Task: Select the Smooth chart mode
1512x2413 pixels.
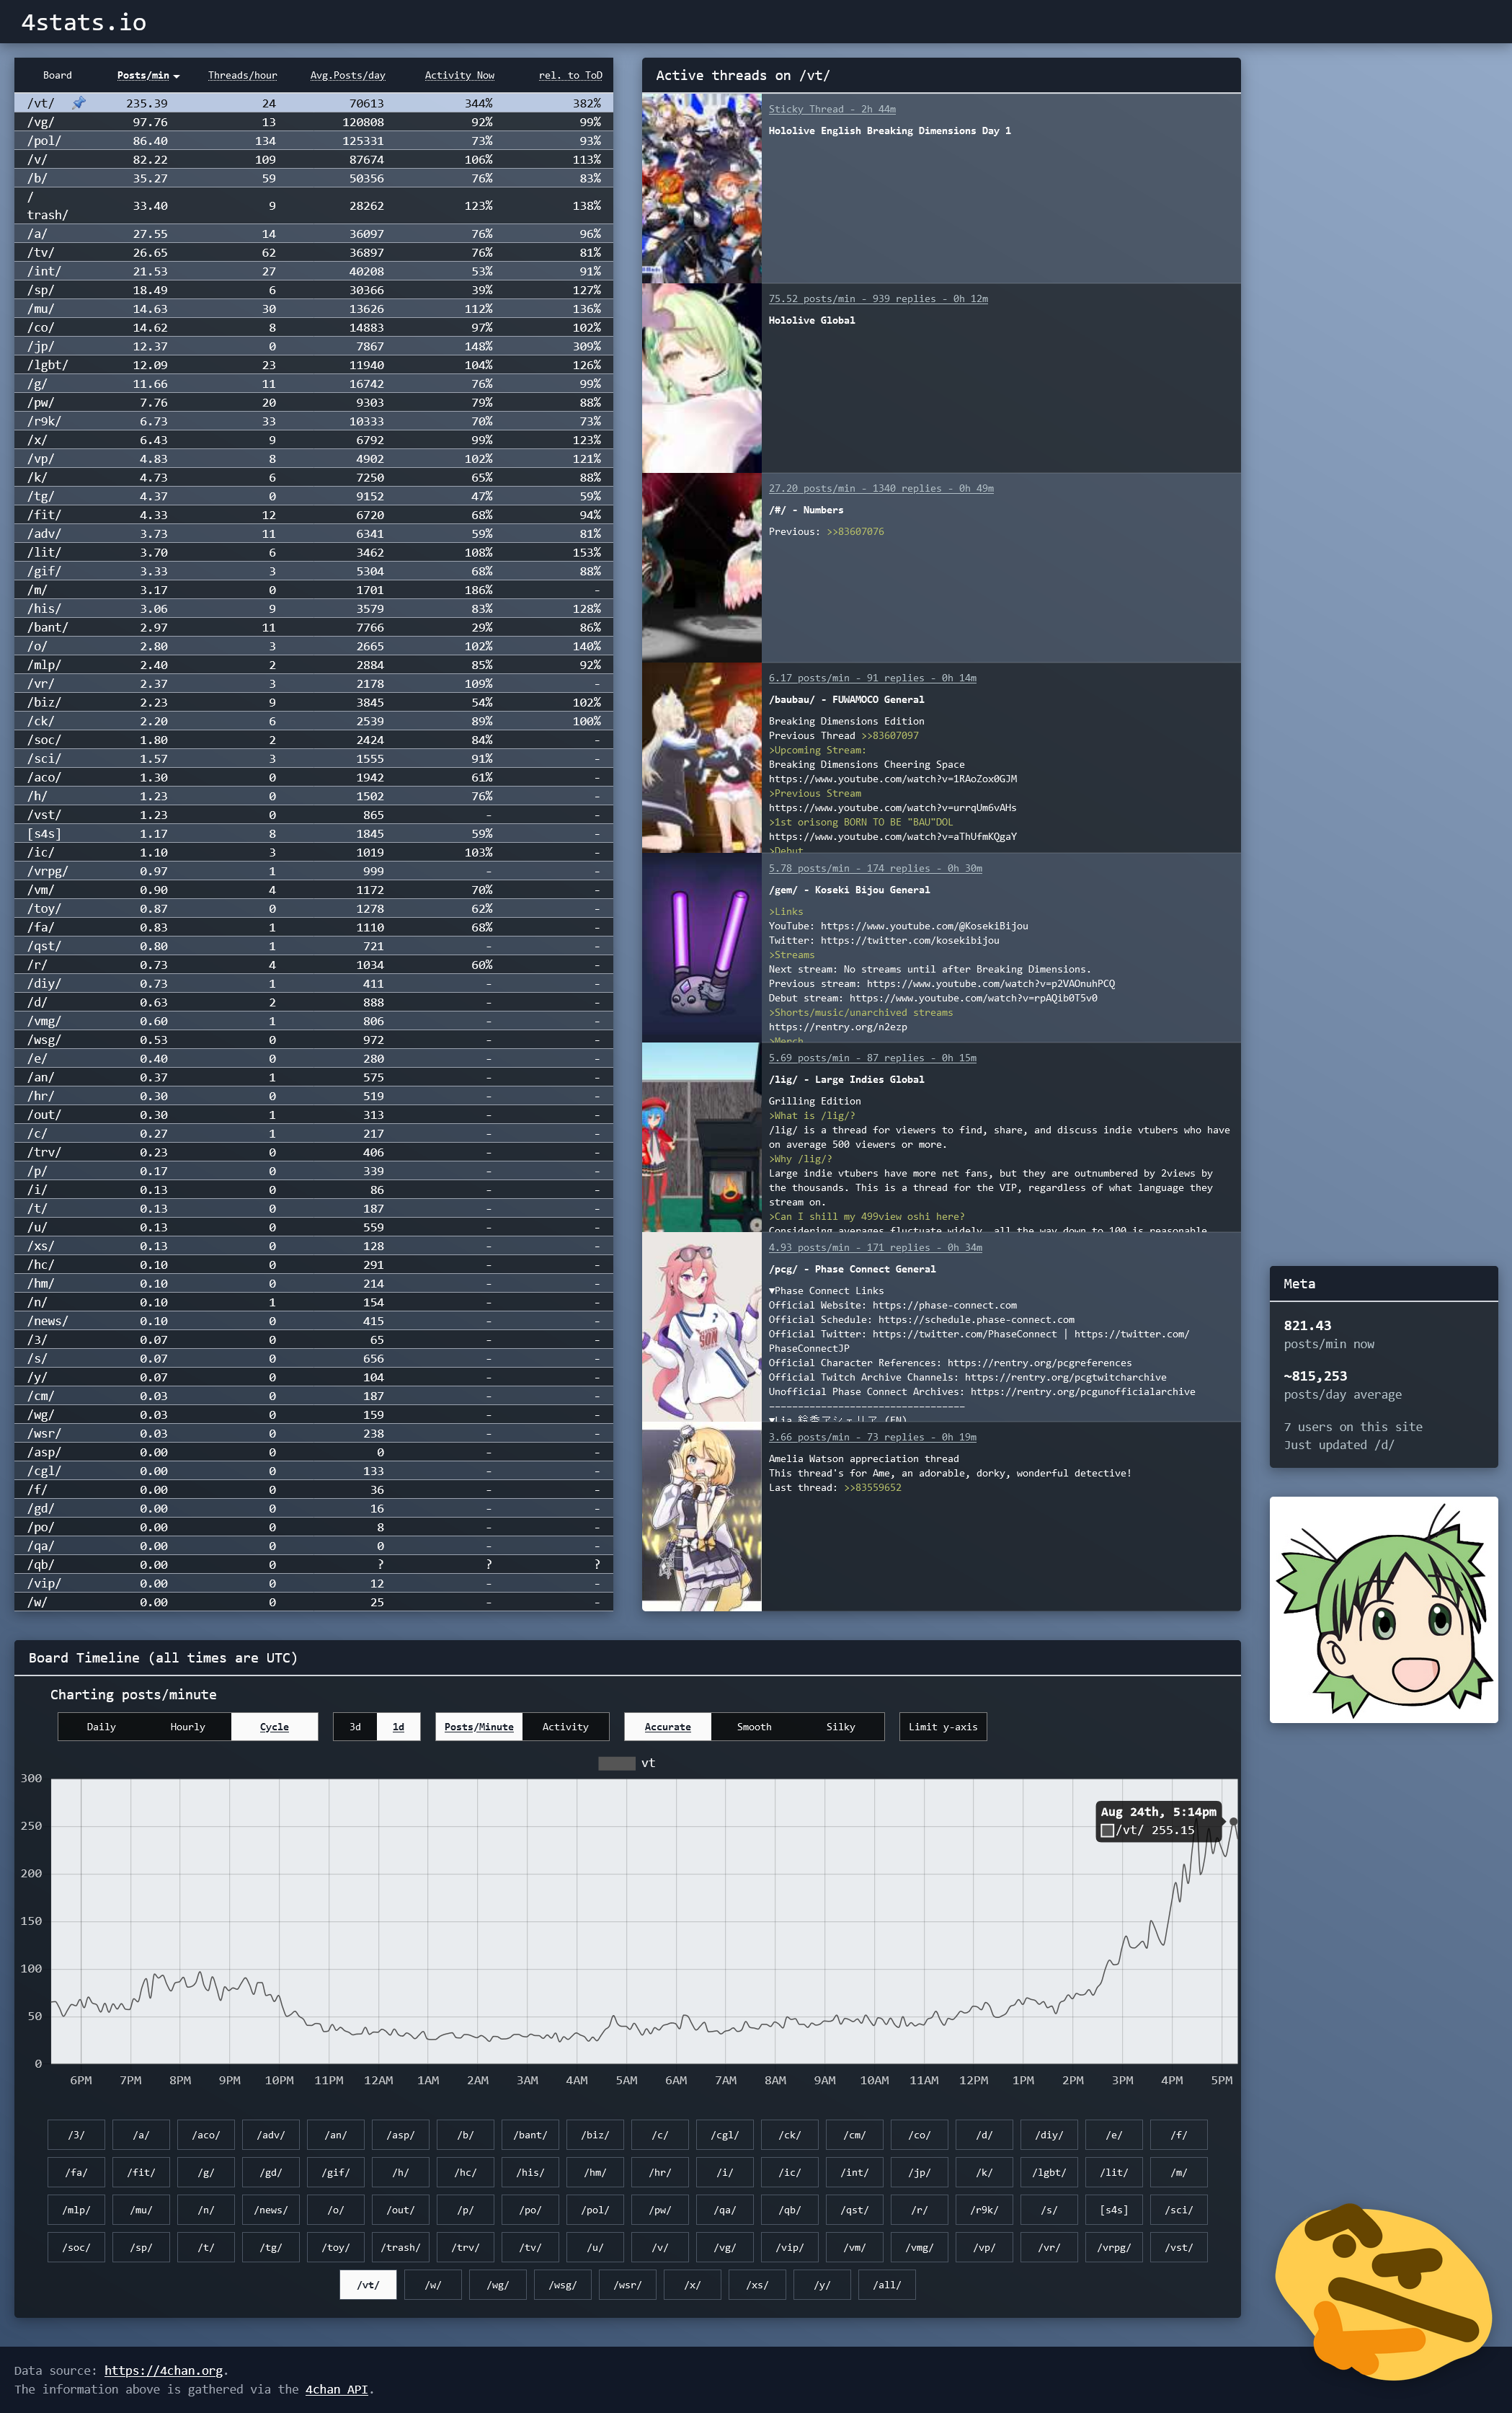Action: pos(754,1727)
